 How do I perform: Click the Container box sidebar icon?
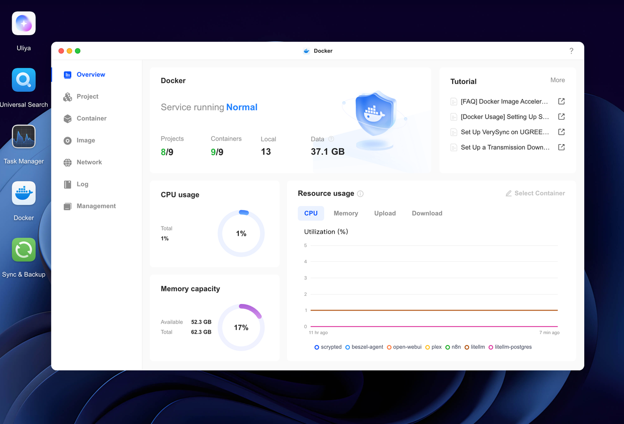click(67, 119)
